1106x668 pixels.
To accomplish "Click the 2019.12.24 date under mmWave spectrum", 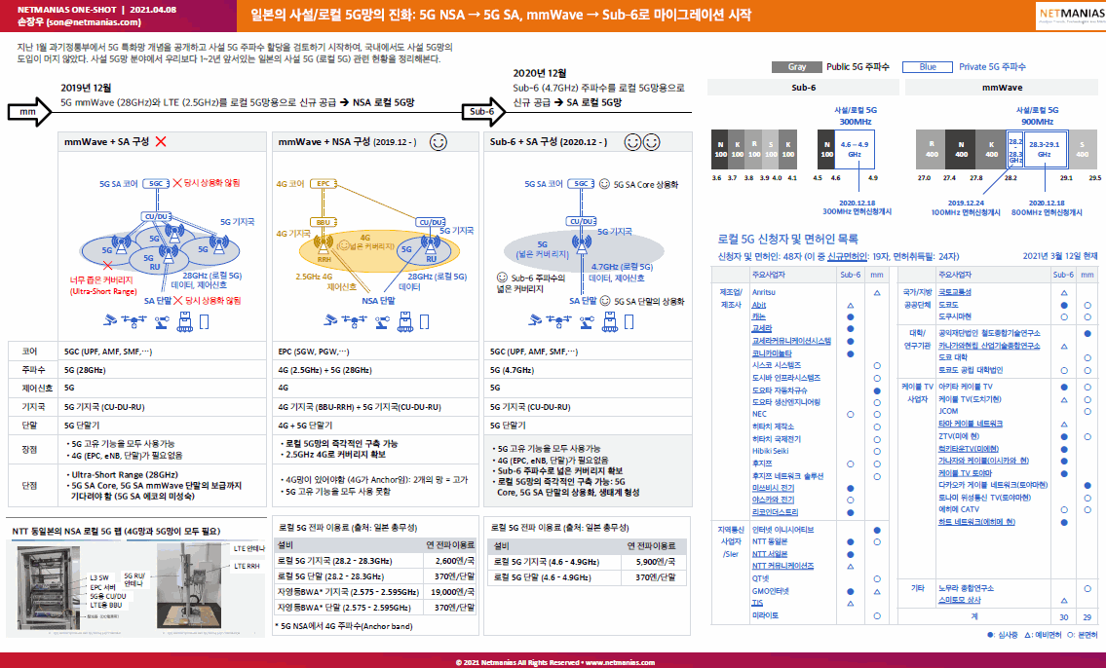I will (x=967, y=203).
